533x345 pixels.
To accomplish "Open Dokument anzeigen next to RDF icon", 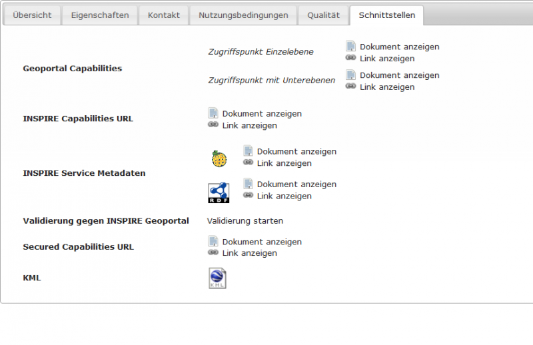I will (296, 184).
